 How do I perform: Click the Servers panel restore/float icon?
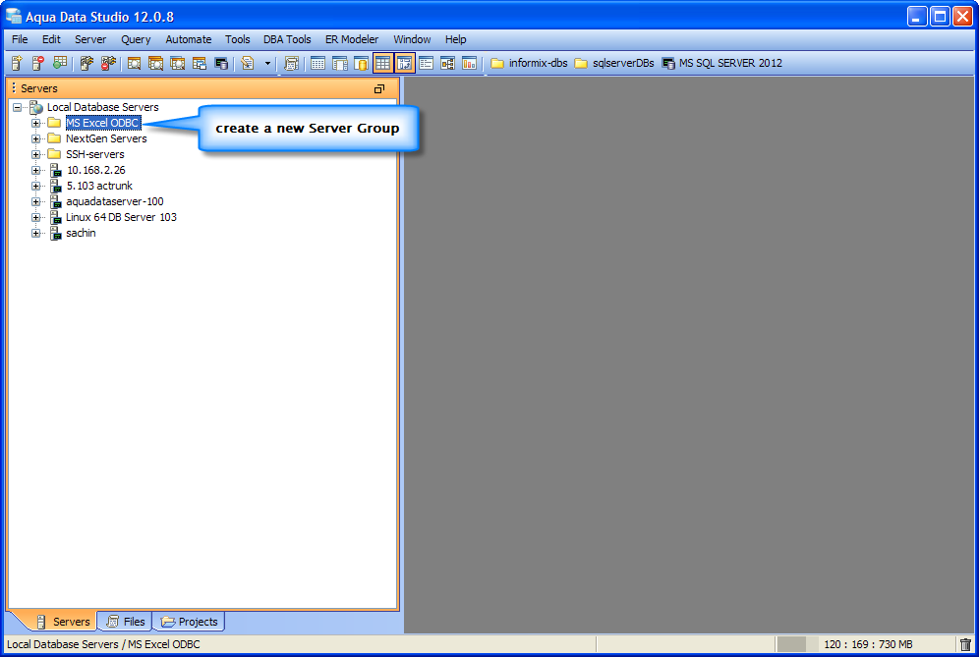coord(379,88)
